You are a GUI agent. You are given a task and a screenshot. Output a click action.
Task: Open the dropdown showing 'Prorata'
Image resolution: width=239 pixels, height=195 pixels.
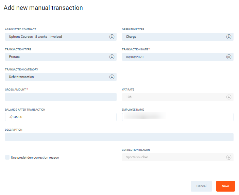(x=58, y=57)
